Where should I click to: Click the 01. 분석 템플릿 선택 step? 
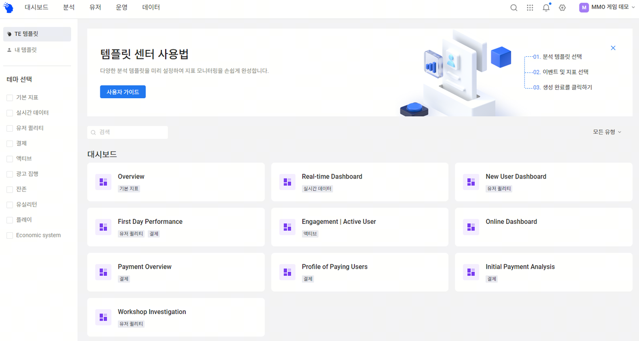tap(557, 57)
